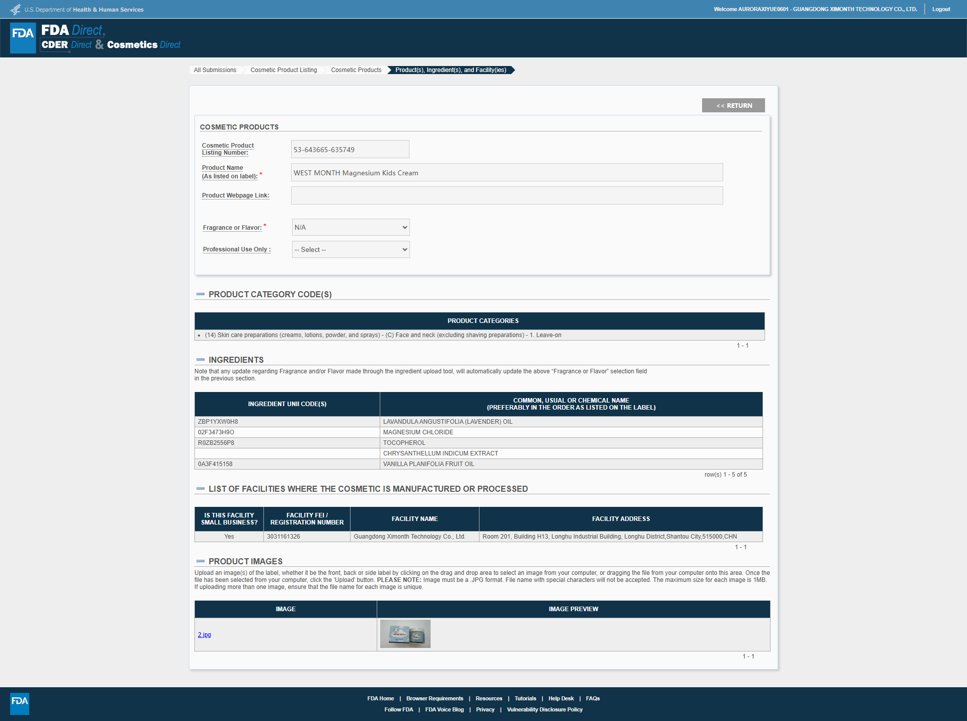Click the HHS eagle logo at top left
967x721 pixels.
16,10
